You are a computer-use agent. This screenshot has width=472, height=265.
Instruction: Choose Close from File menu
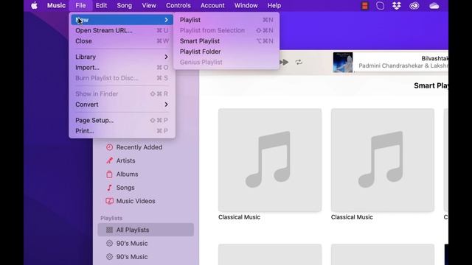(x=122, y=41)
